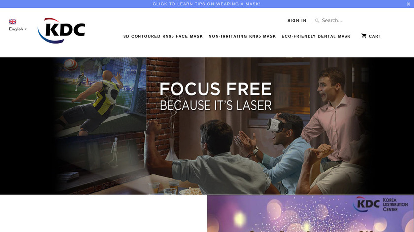Click the Focus Free laser hero banner

pos(207,126)
